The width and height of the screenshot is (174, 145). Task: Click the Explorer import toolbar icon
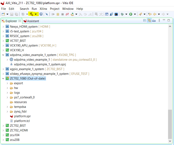(154, 20)
